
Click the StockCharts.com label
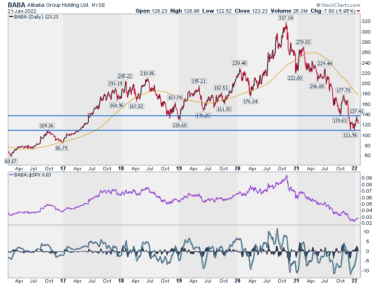[x=338, y=5]
